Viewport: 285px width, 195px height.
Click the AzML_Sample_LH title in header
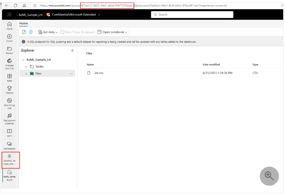click(x=30, y=15)
